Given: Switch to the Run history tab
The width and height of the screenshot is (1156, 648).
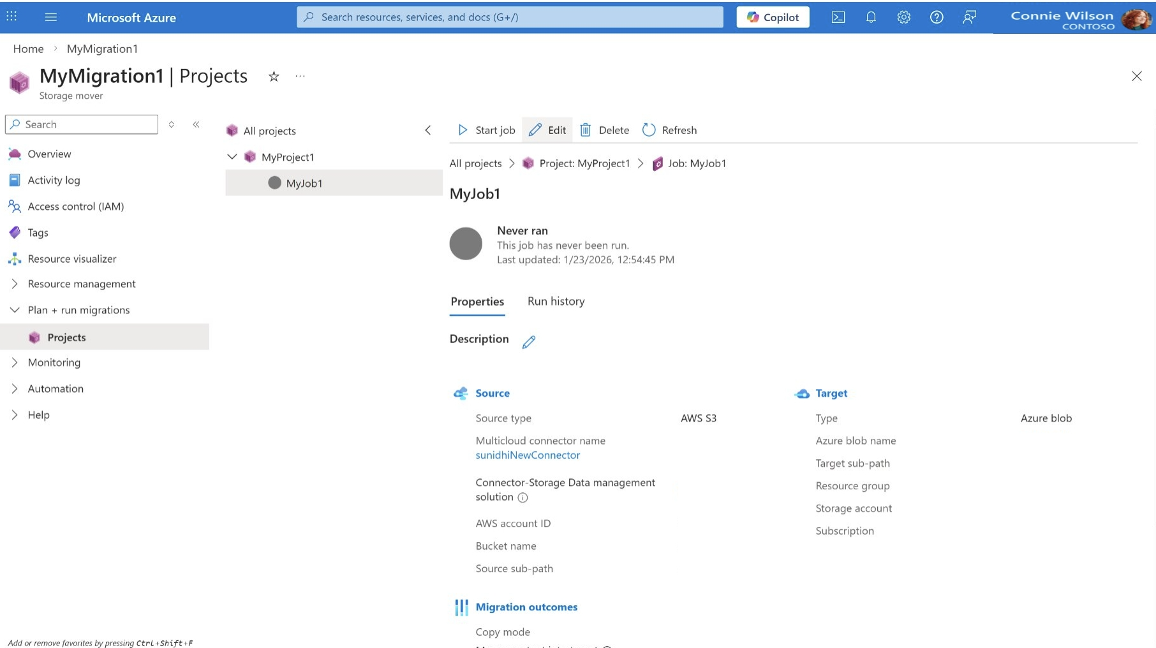Looking at the screenshot, I should (x=556, y=301).
